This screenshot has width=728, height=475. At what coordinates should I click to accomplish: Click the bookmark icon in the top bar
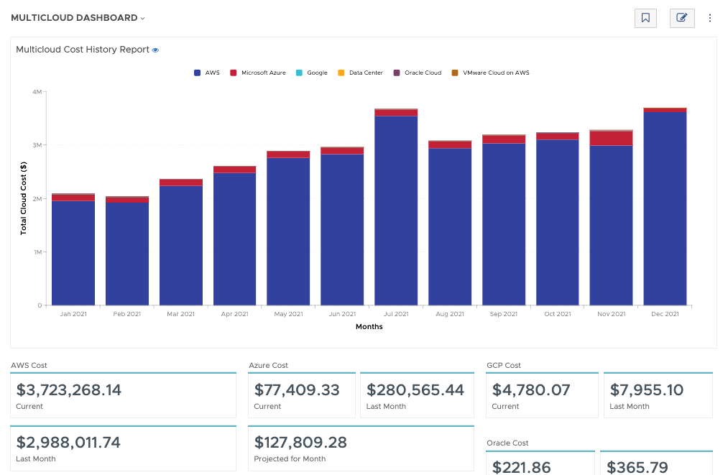(645, 18)
